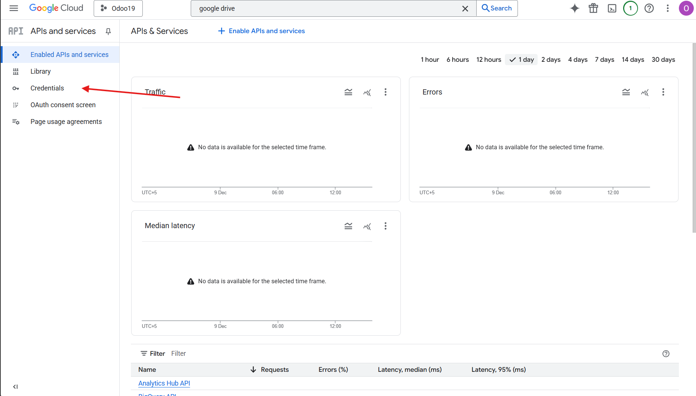Open the Analytics Hub API link
Screen dimensions: 696x396
(x=164, y=383)
